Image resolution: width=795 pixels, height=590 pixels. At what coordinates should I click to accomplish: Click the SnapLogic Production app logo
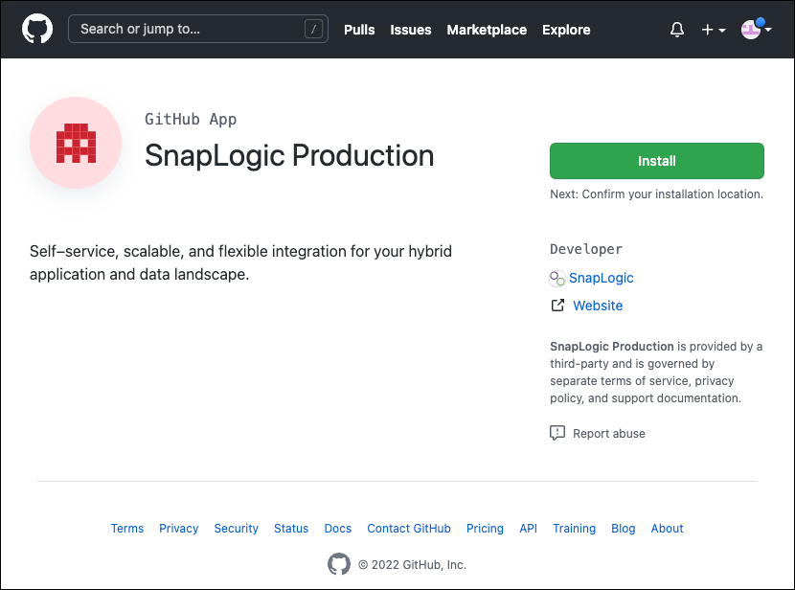click(76, 143)
